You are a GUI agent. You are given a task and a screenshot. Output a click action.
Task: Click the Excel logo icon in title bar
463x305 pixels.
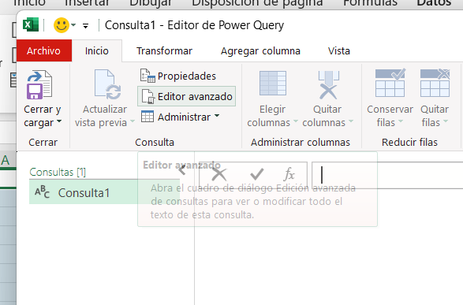coord(31,24)
